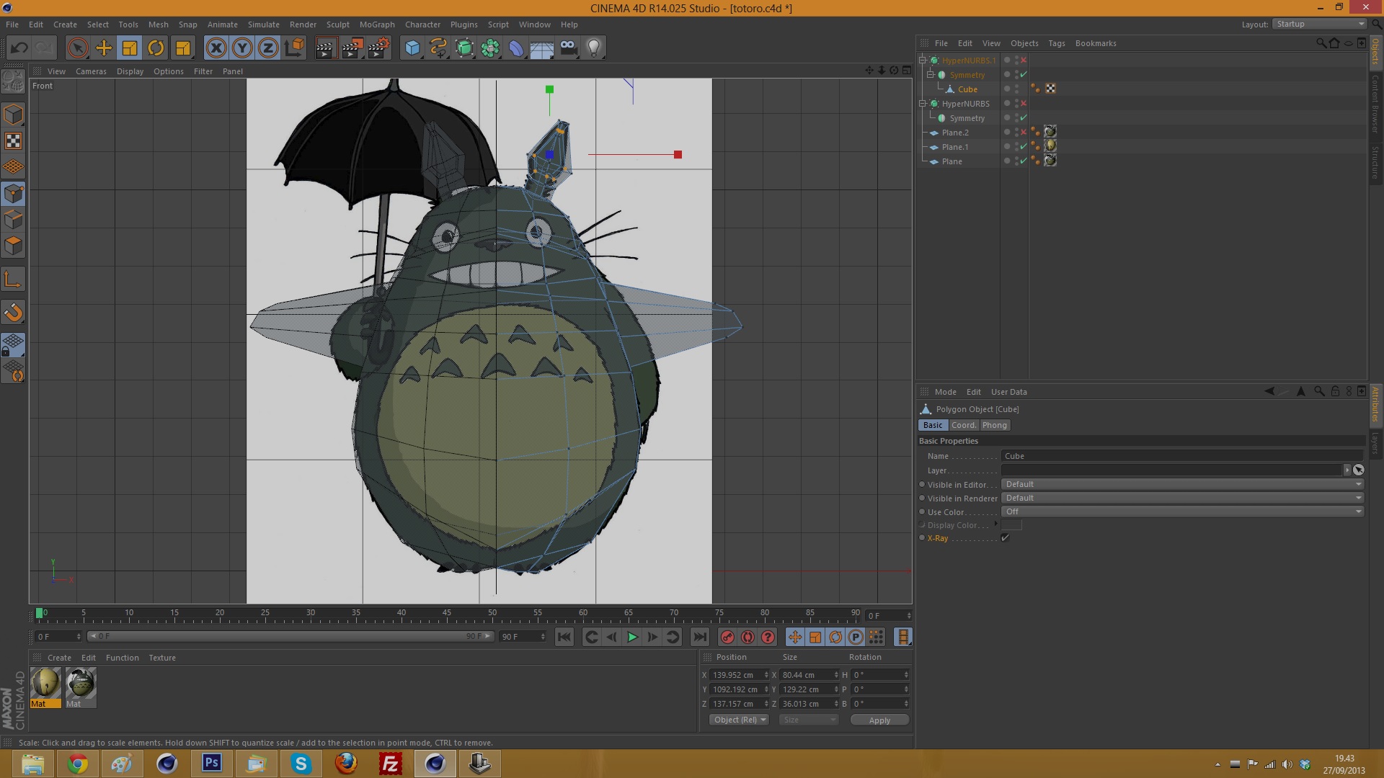Collapse the HyperNURBS.1 tree node
Viewport: 1384px width, 778px height.
[x=923, y=61]
